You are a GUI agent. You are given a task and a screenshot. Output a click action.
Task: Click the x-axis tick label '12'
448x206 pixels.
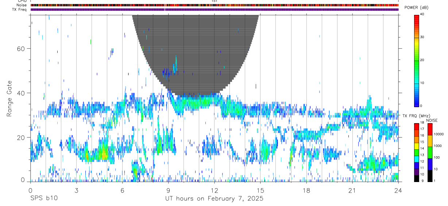pyautogui.click(x=214, y=190)
